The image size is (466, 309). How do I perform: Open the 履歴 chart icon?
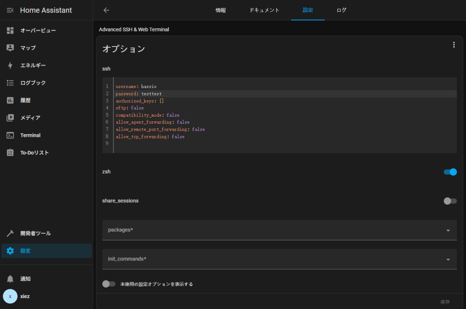click(10, 100)
